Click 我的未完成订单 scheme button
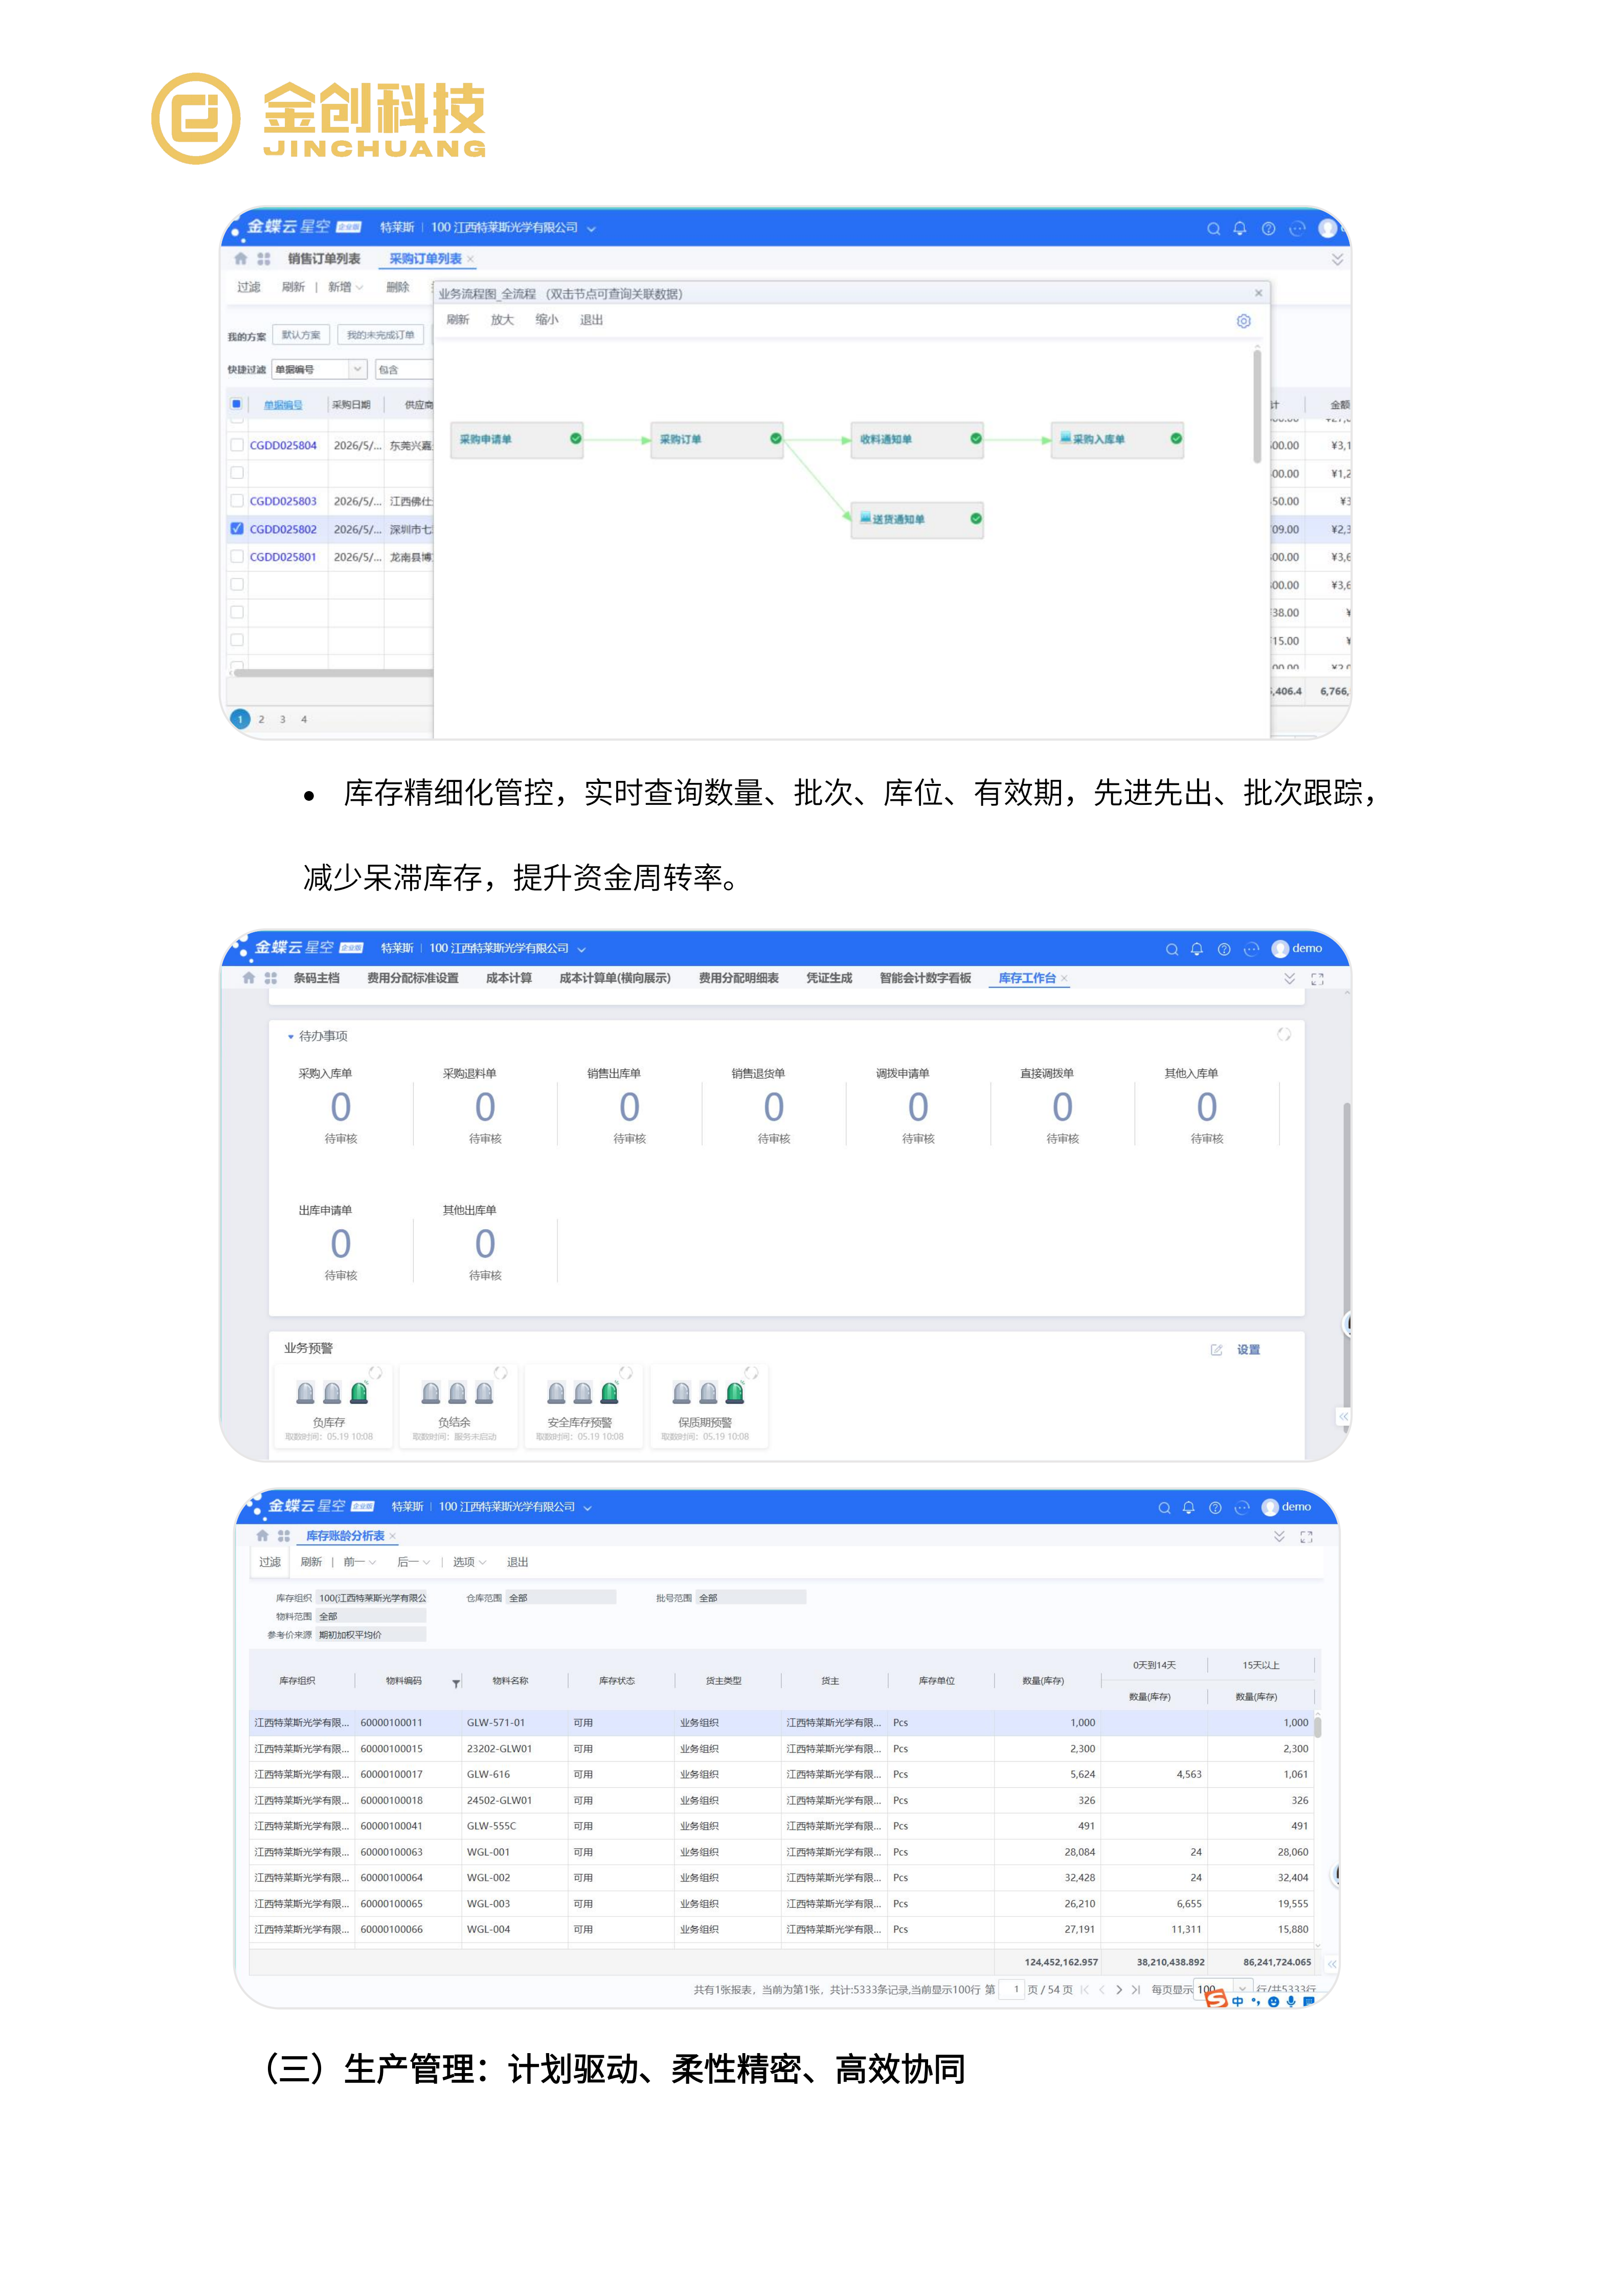This screenshot has width=1623, height=2296. pyautogui.click(x=381, y=336)
